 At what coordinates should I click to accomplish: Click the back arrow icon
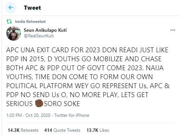[11, 7]
